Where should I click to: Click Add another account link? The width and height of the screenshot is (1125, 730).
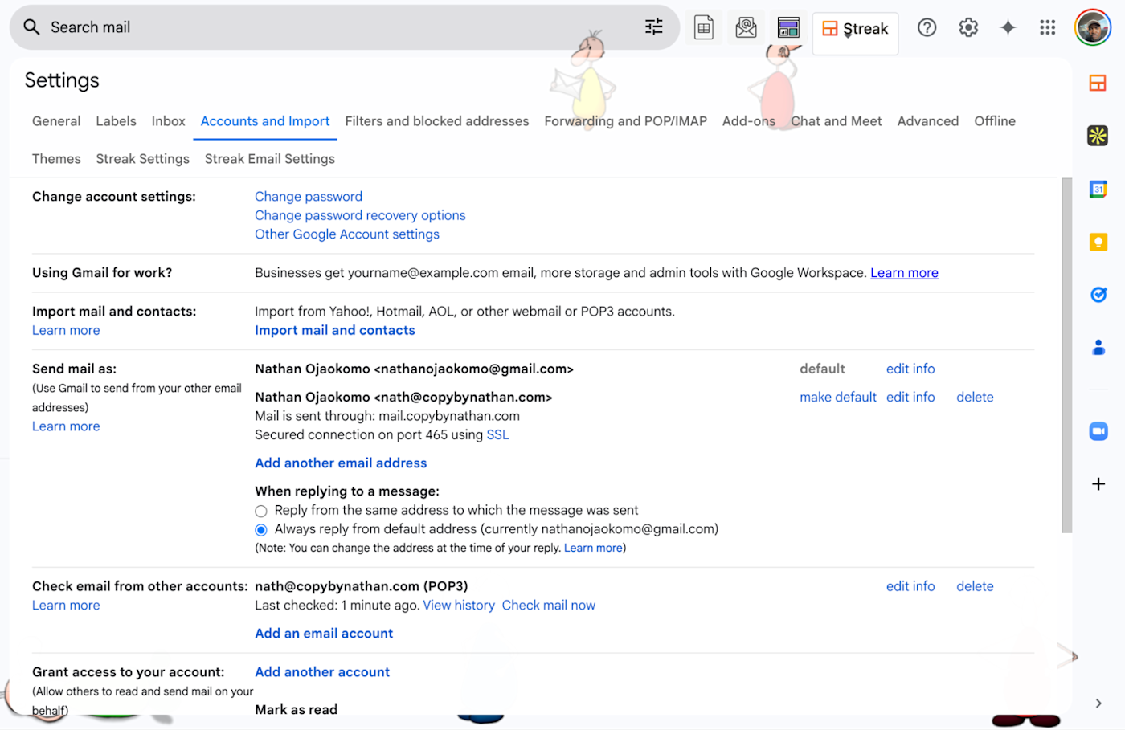pyautogui.click(x=322, y=671)
